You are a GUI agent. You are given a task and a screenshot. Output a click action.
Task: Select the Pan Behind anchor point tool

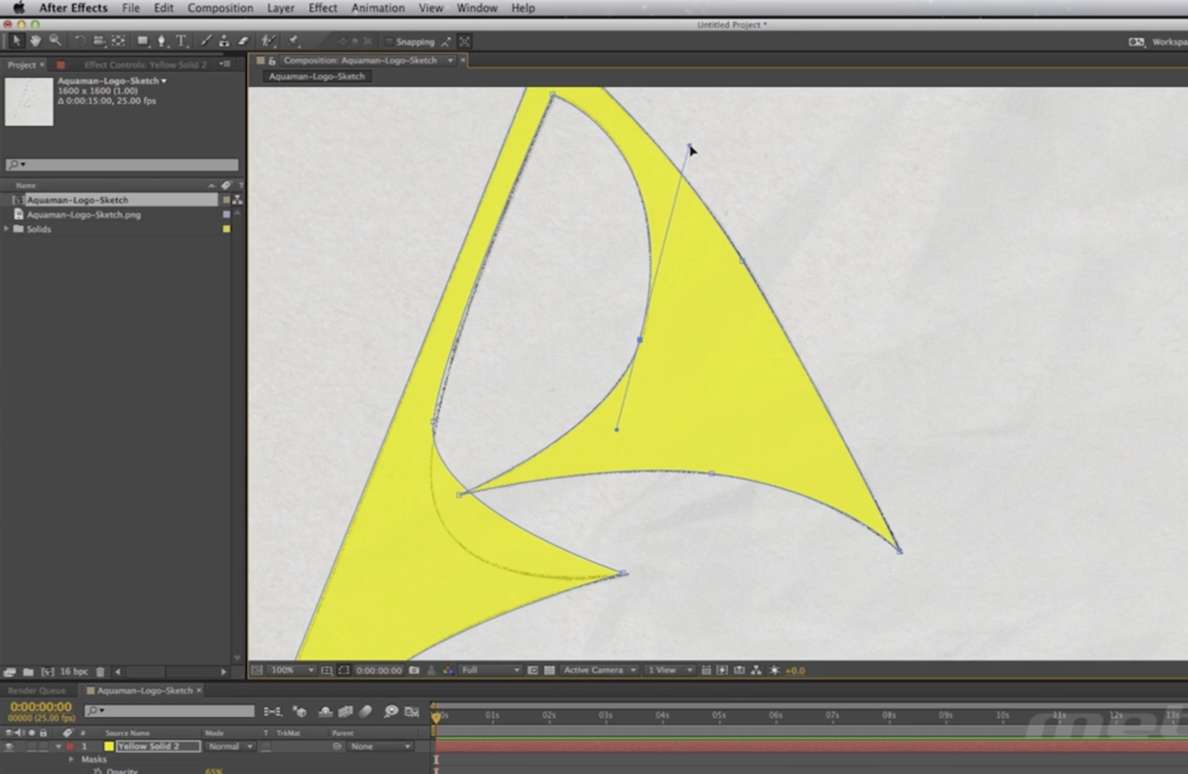pos(118,41)
